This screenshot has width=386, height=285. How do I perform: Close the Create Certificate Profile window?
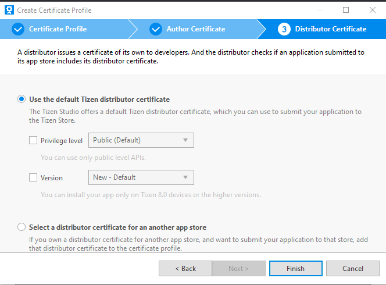[x=373, y=10]
